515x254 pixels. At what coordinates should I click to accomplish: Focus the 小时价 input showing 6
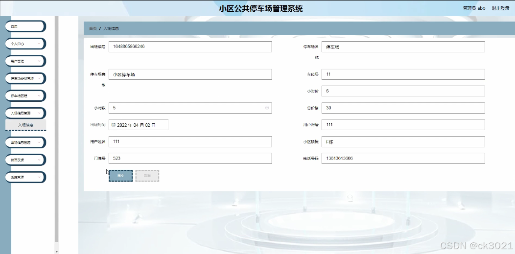403,91
